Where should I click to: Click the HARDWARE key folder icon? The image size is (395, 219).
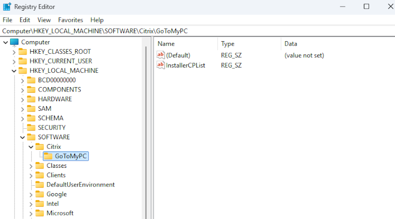(31, 99)
